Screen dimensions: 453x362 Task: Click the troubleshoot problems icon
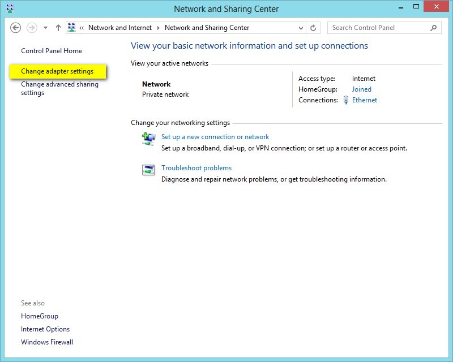coord(148,170)
